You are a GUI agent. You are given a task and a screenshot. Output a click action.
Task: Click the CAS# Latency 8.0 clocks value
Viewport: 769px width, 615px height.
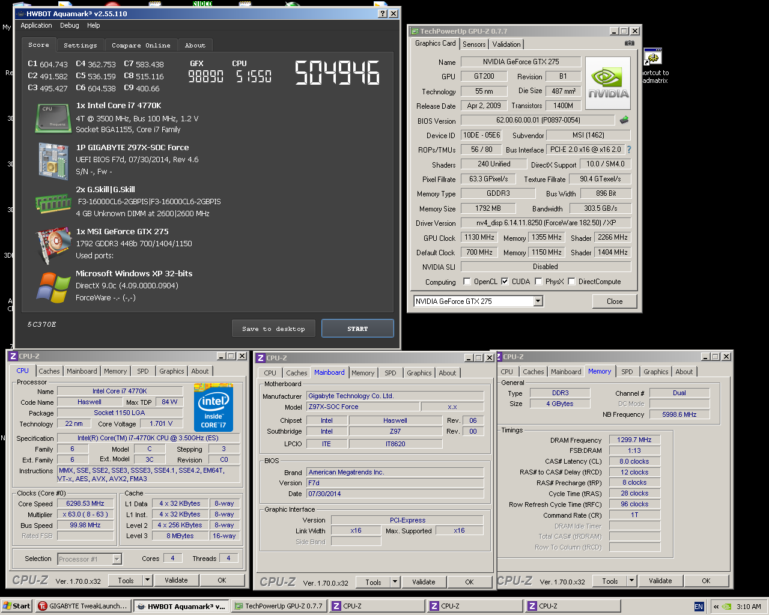634,461
